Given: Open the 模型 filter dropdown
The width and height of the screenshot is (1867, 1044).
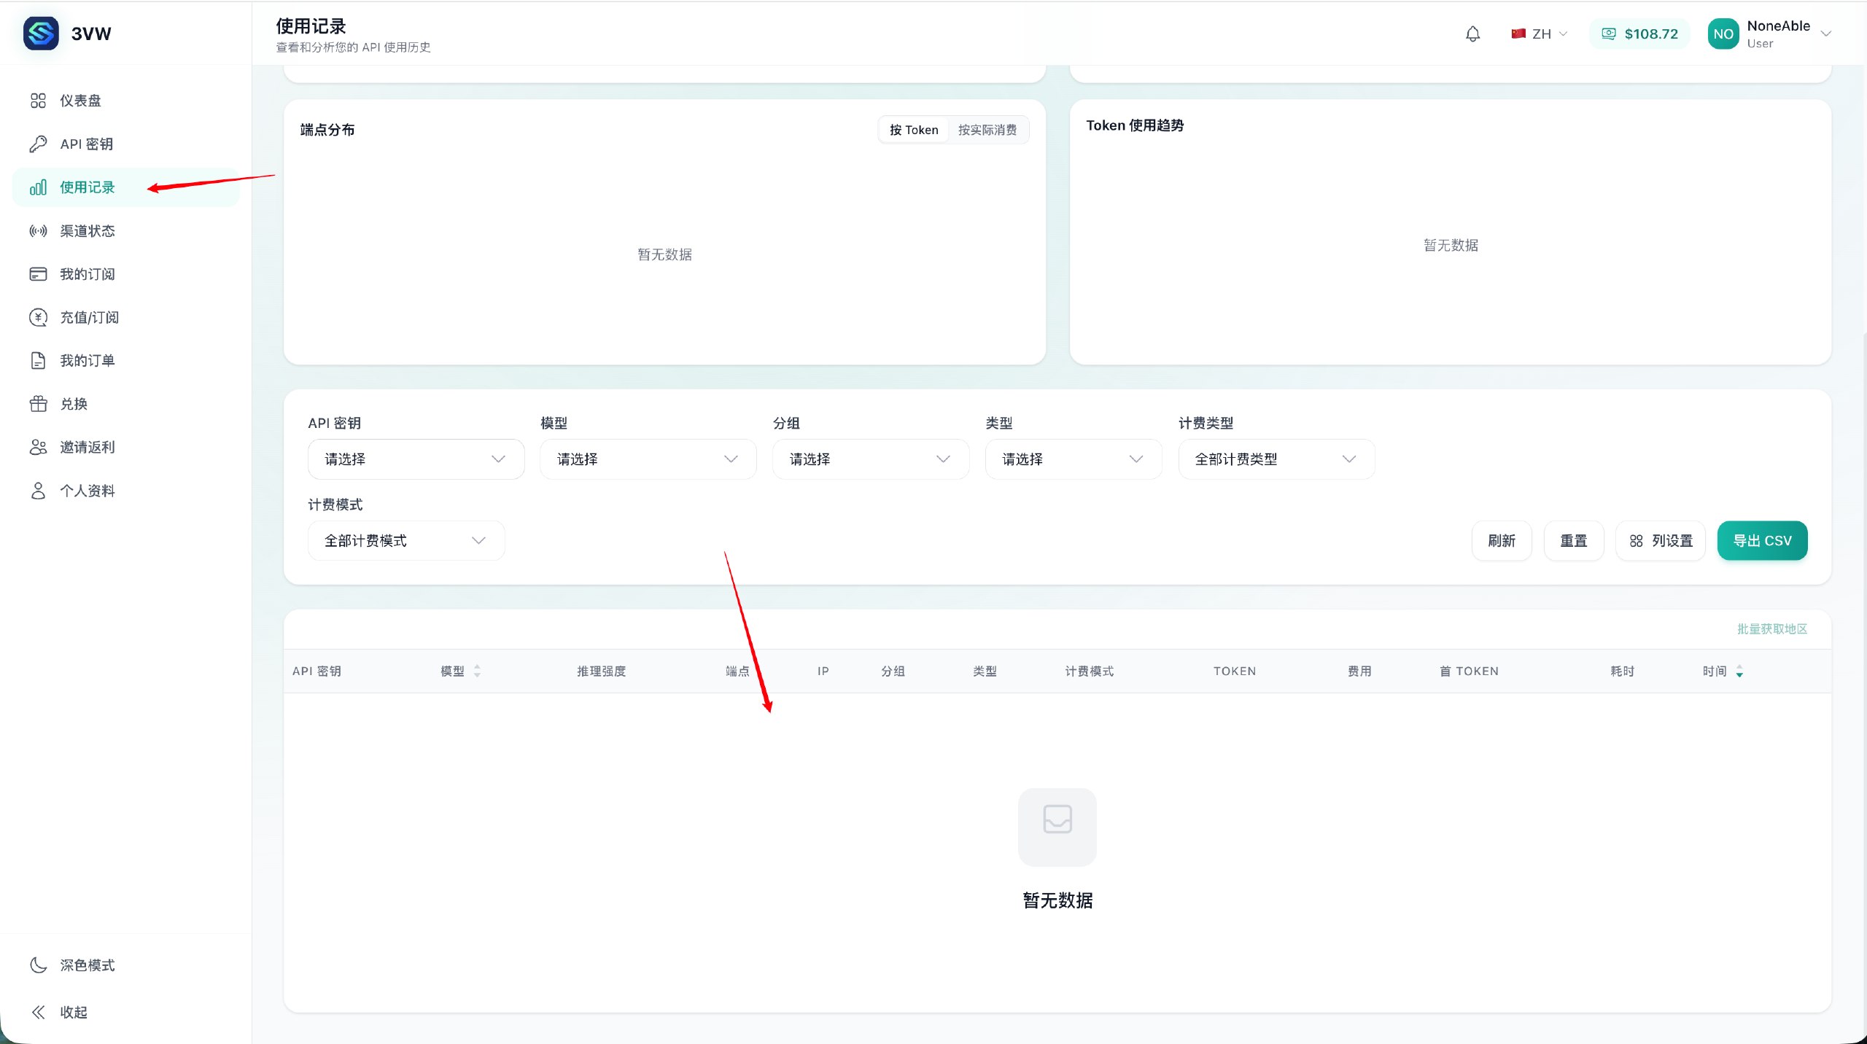Looking at the screenshot, I should [648, 459].
